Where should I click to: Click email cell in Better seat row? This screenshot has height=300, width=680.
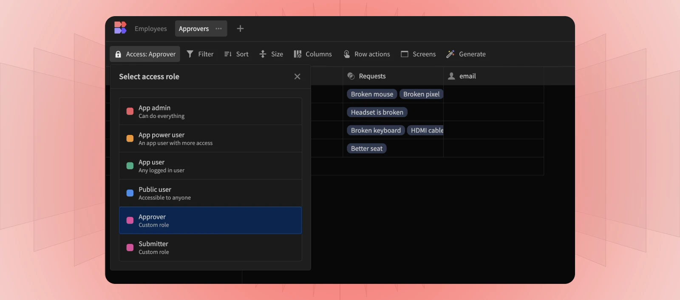[x=493, y=149]
